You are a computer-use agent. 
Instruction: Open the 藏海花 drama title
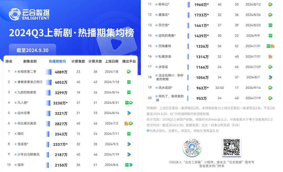(164, 15)
